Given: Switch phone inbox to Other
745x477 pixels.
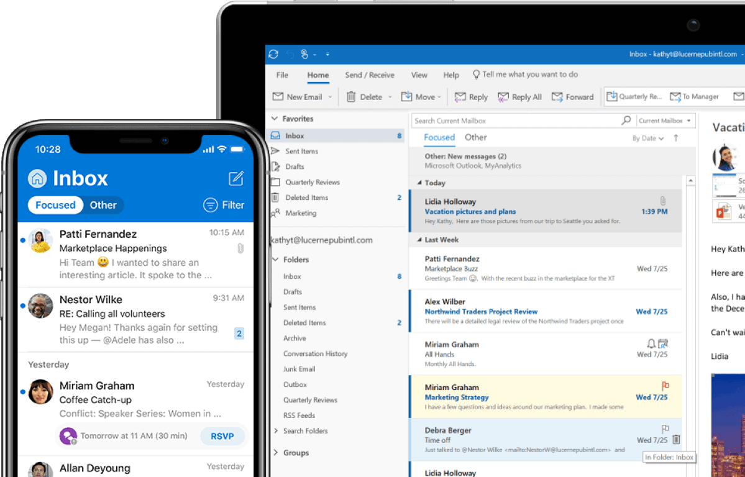Looking at the screenshot, I should click(103, 205).
